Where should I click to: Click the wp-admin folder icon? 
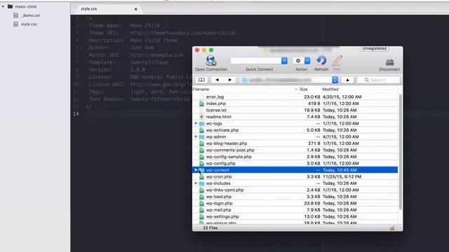[201, 136]
